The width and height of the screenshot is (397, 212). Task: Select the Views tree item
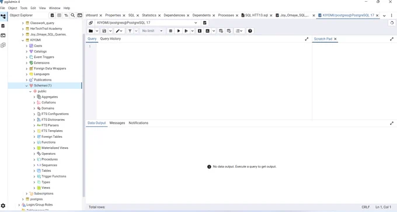46,187
